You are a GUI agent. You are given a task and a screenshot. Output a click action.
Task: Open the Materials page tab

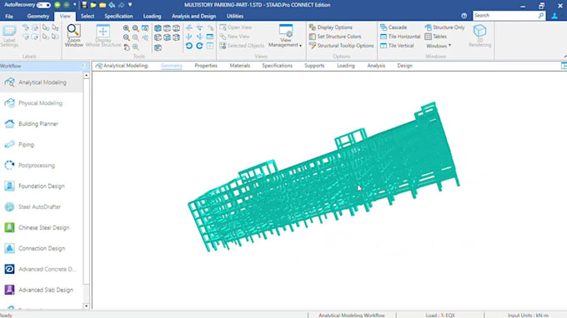(x=240, y=66)
